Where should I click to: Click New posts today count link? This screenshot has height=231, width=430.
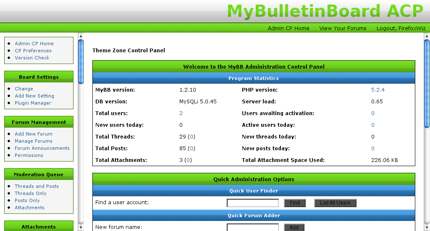[x=373, y=149]
